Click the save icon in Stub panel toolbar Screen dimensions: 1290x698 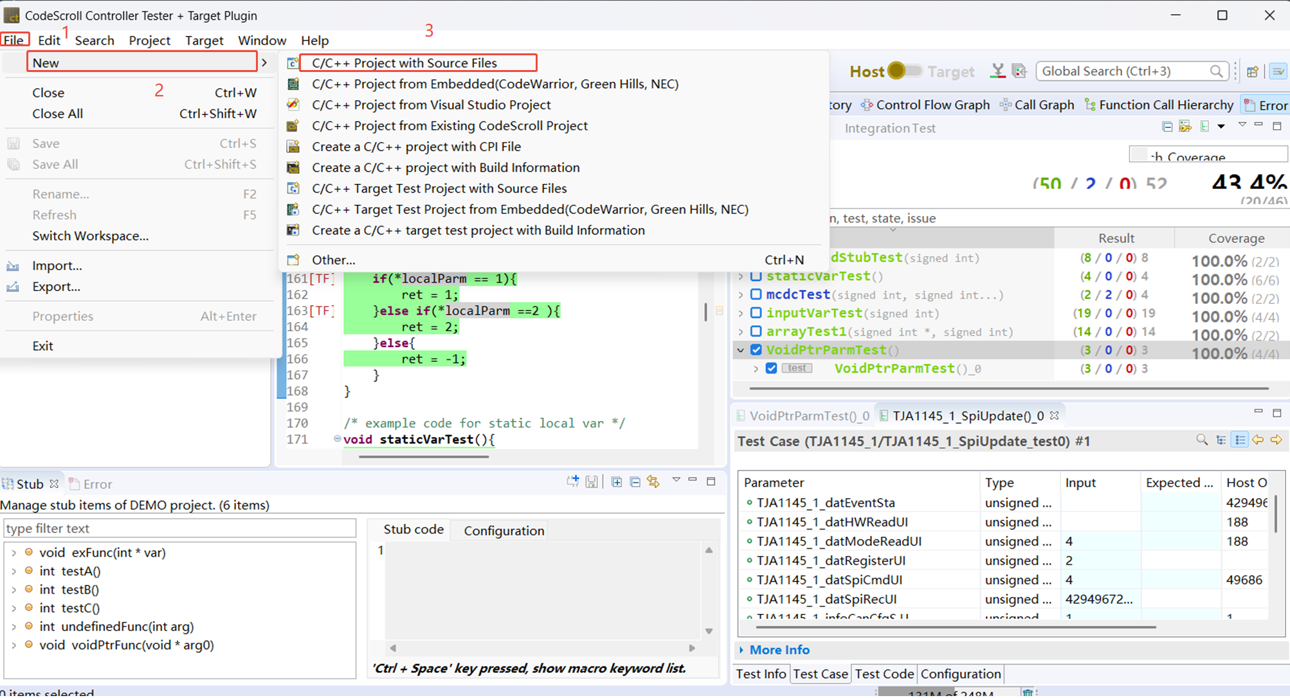pos(592,481)
